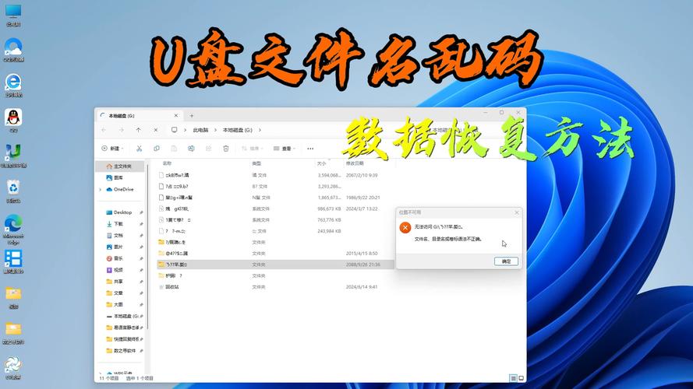This screenshot has height=389, width=693.
Task: Go forward with the forward arrow
Action: tap(121, 130)
